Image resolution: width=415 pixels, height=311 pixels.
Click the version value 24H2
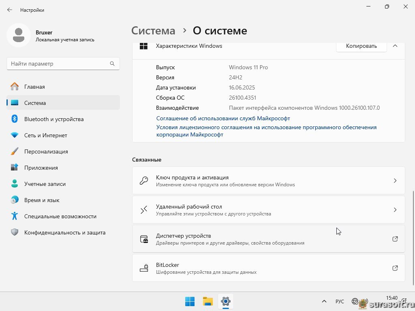[235, 77]
